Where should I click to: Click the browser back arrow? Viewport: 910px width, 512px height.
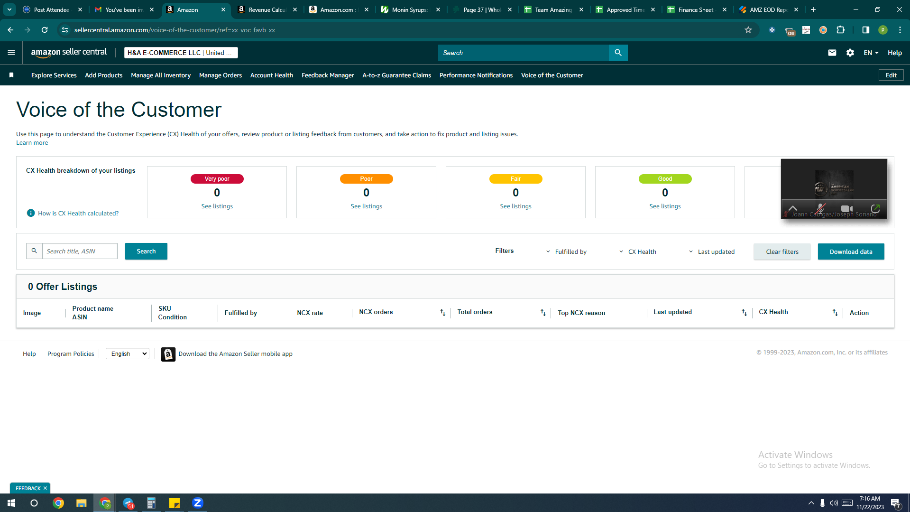pos(10,30)
